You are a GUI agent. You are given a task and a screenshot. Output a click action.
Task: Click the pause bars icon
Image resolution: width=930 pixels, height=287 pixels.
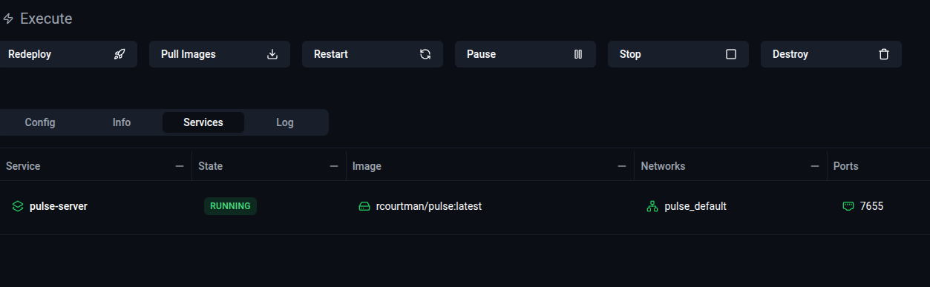tap(578, 54)
